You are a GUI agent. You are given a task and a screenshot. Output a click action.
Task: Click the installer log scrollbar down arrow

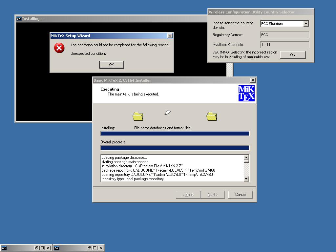coord(246,179)
